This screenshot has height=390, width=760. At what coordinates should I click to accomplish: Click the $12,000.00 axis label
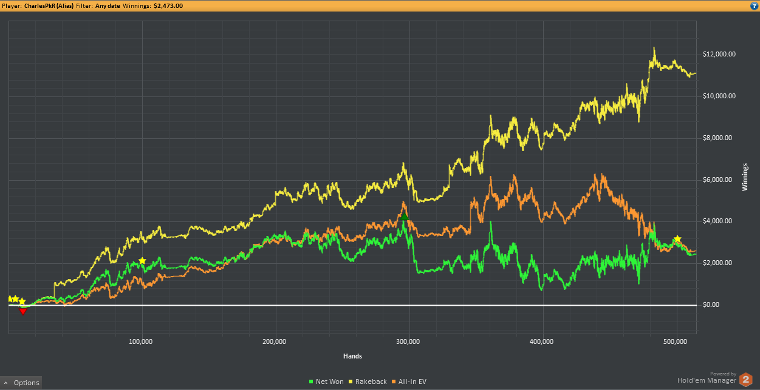719,54
